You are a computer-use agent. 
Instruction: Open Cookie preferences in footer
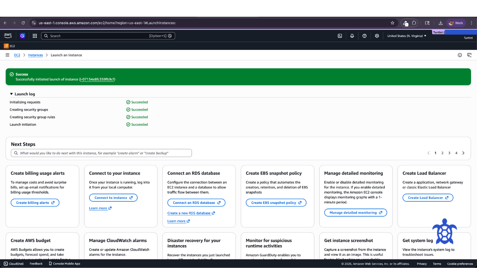click(x=460, y=264)
